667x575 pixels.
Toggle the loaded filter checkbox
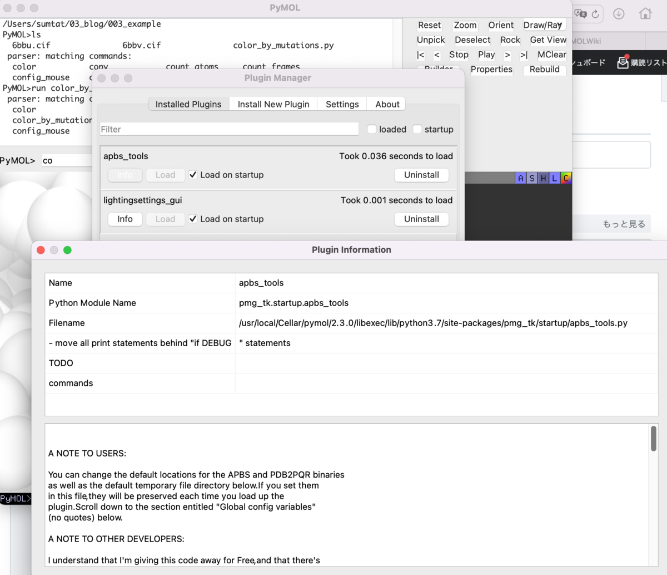click(371, 129)
